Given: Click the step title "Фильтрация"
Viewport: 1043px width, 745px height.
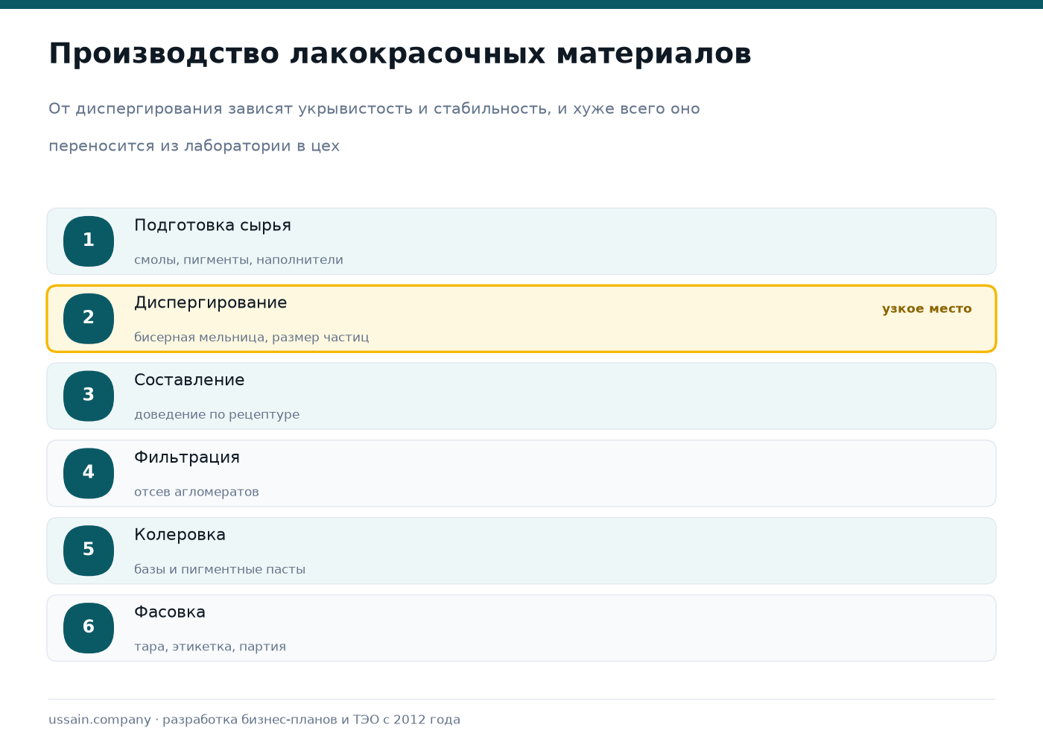Looking at the screenshot, I should pos(187,457).
